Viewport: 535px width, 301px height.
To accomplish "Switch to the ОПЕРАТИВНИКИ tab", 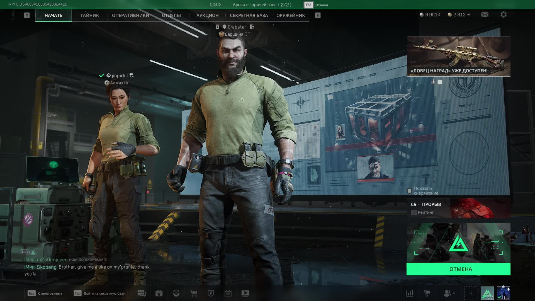I will tap(130, 15).
